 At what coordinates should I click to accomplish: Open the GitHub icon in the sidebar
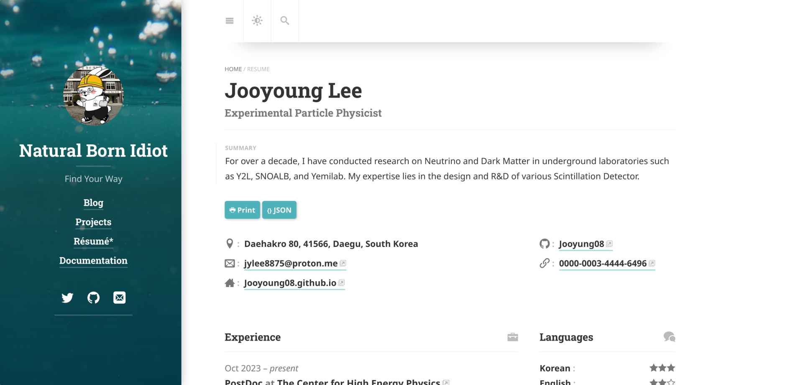93,298
